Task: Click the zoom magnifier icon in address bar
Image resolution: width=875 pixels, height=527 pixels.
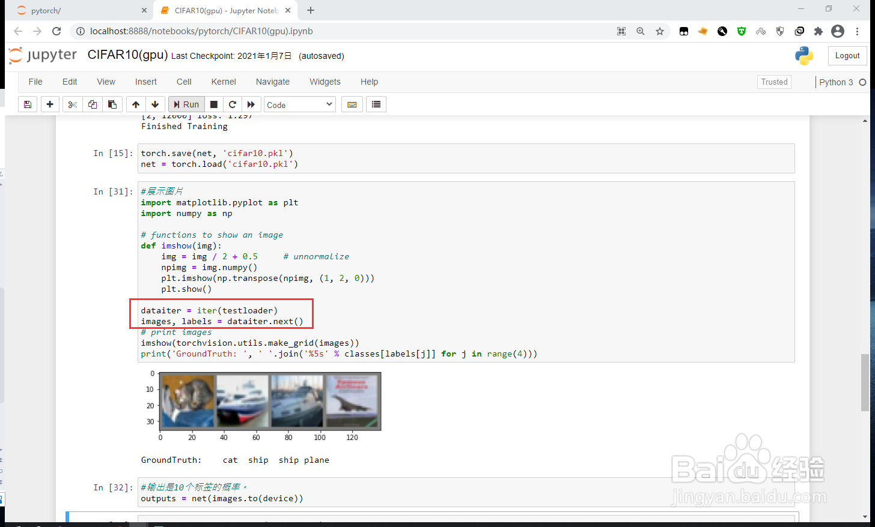Action: tap(641, 31)
